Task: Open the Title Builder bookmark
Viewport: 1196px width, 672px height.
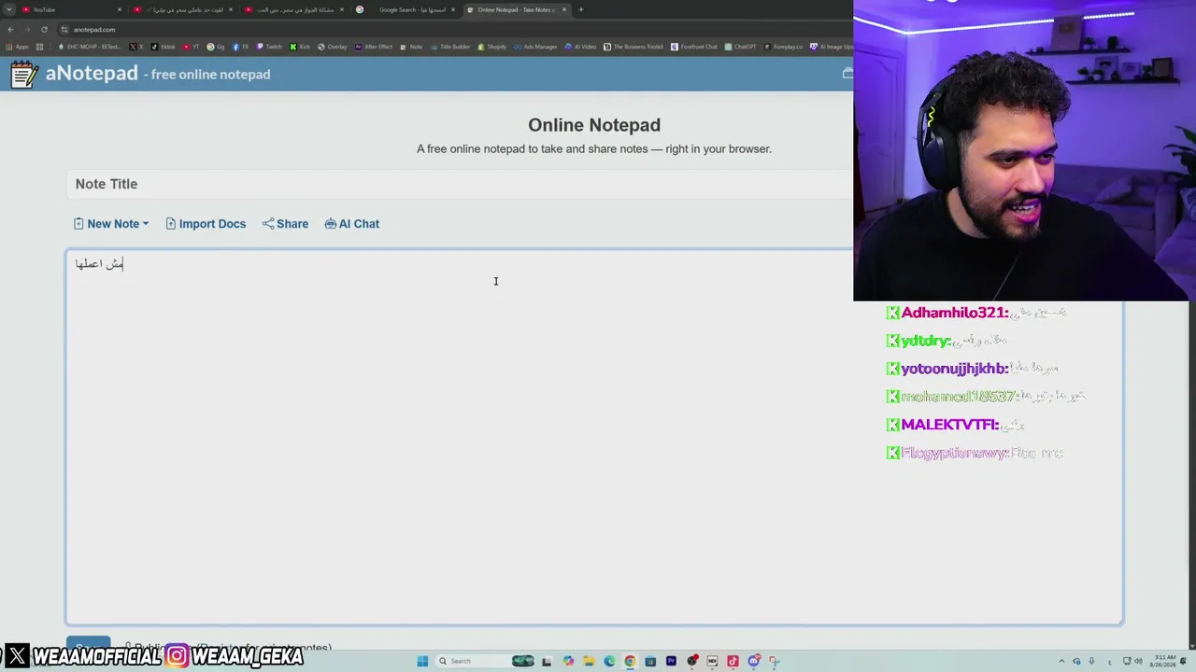Action: (450, 47)
